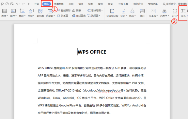Viewport: 188px width, 119px height.
Task: Expand the undo history dropdown arrow
Action: (20, 4)
